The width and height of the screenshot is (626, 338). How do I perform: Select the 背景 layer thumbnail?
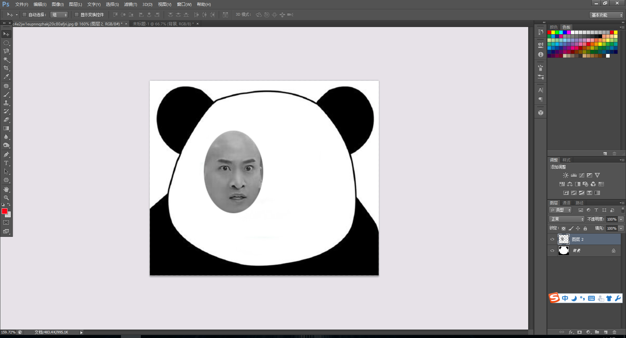point(563,250)
